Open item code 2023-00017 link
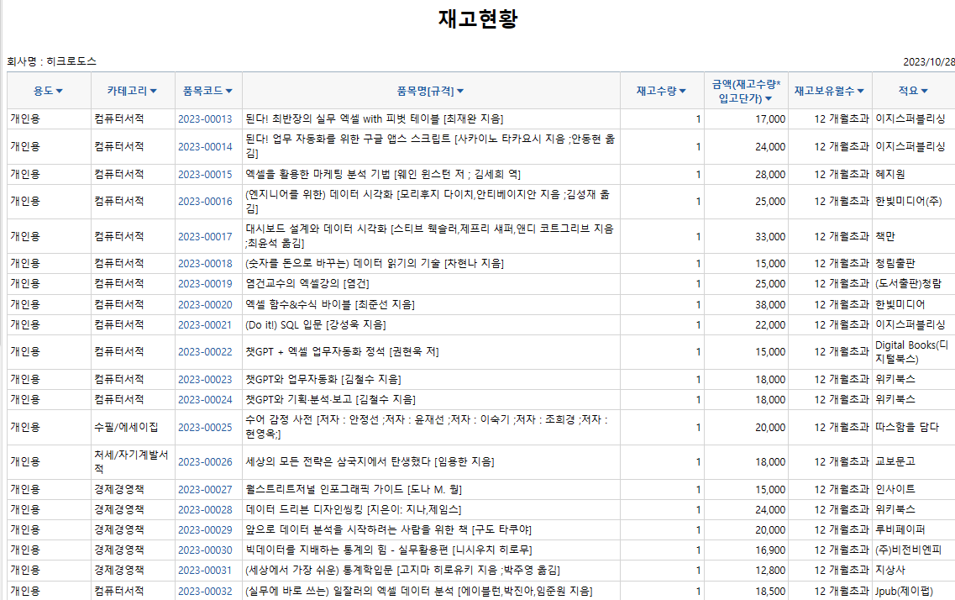The image size is (955, 600). [x=205, y=237]
